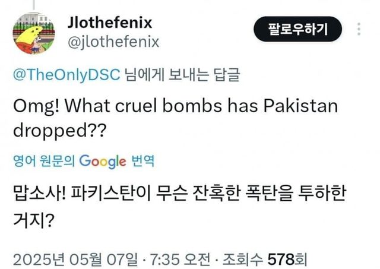Click the Google logo in translation line
The height and width of the screenshot is (269, 380).
coord(102,160)
